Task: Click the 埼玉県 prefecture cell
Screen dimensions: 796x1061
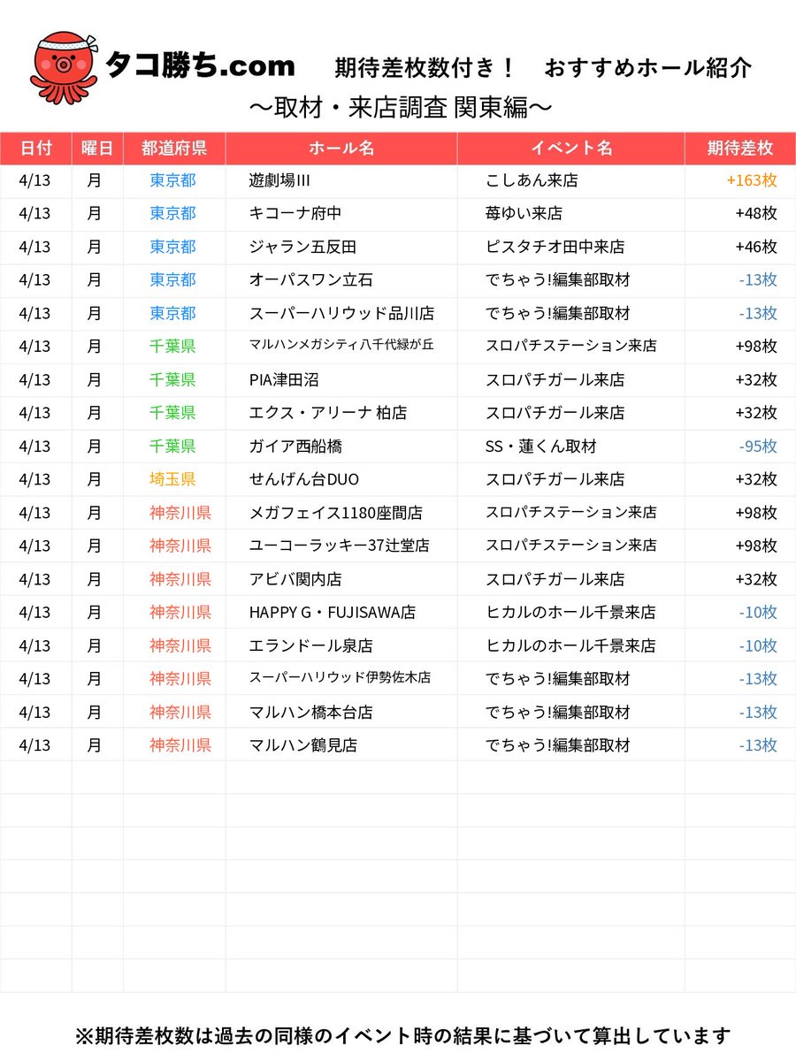Action: click(172, 479)
